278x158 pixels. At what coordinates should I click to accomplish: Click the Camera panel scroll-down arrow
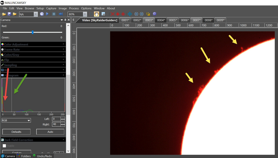(68, 151)
